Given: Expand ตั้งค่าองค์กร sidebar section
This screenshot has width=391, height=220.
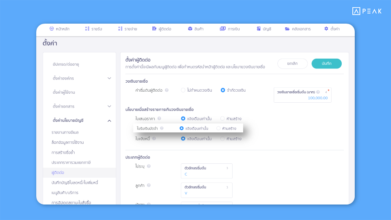Looking at the screenshot, I should (x=109, y=78).
